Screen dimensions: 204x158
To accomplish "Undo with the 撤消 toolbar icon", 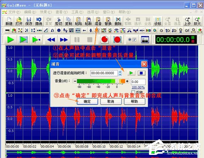I will click(39, 21).
